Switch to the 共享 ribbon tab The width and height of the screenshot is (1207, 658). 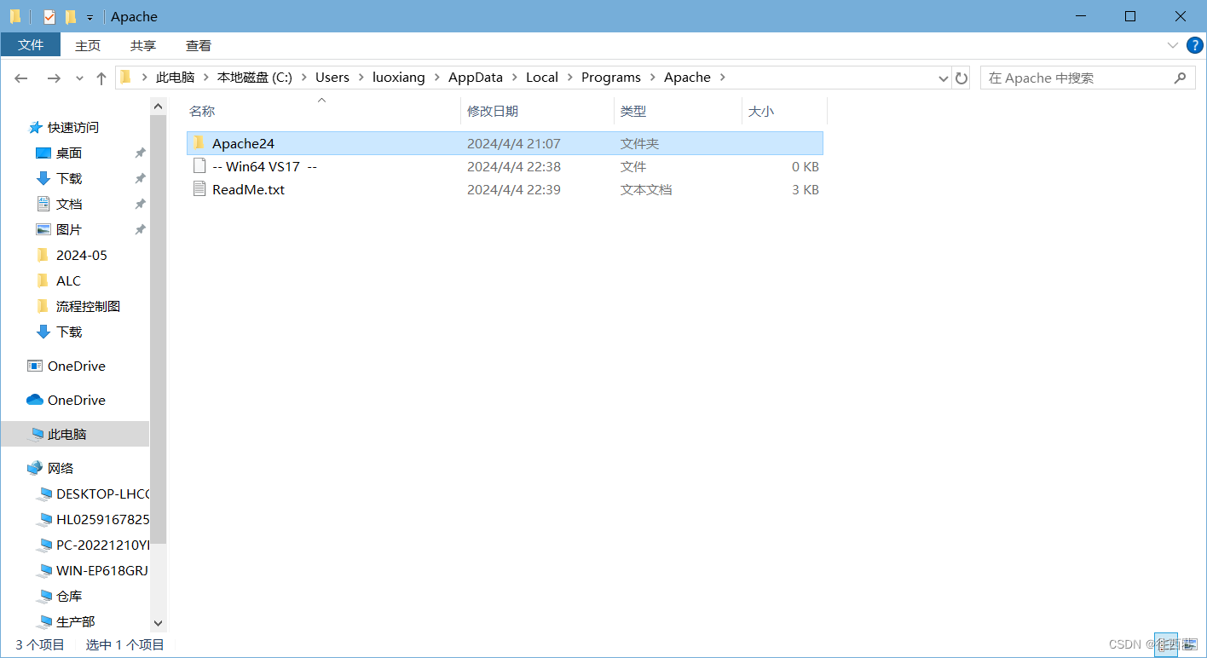(x=143, y=45)
